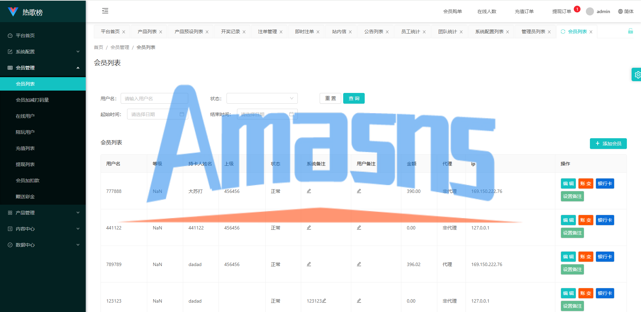Edit user remark pencil for user 789789
Viewport: 641px width, 312px height.
(x=359, y=264)
